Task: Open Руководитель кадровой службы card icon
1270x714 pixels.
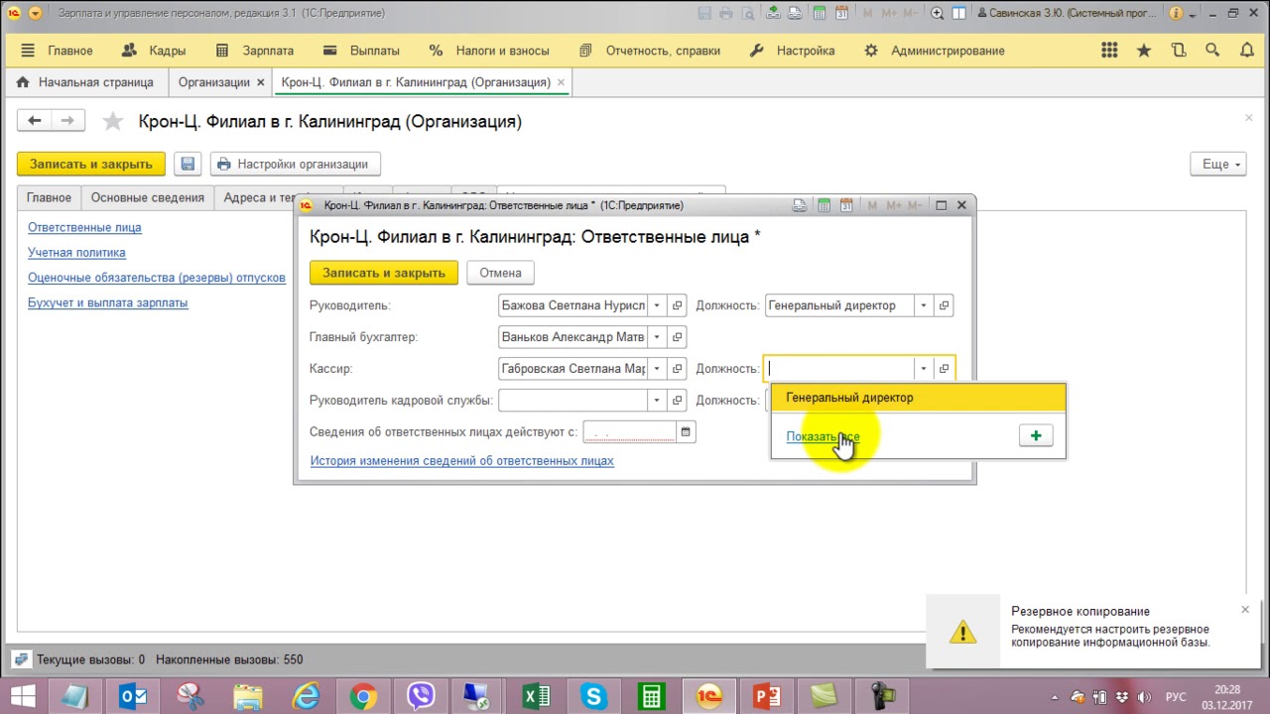Action: (678, 401)
